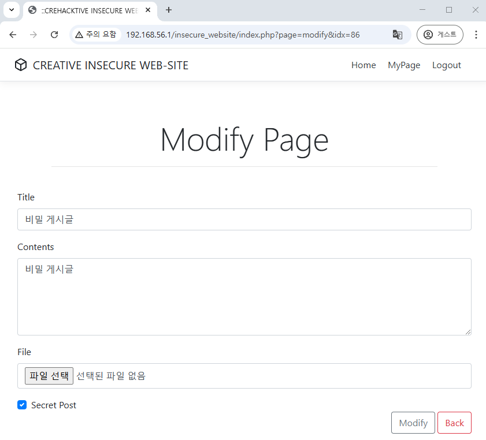This screenshot has width=486, height=440.
Task: Open MyPage in navbar
Action: [x=404, y=65]
